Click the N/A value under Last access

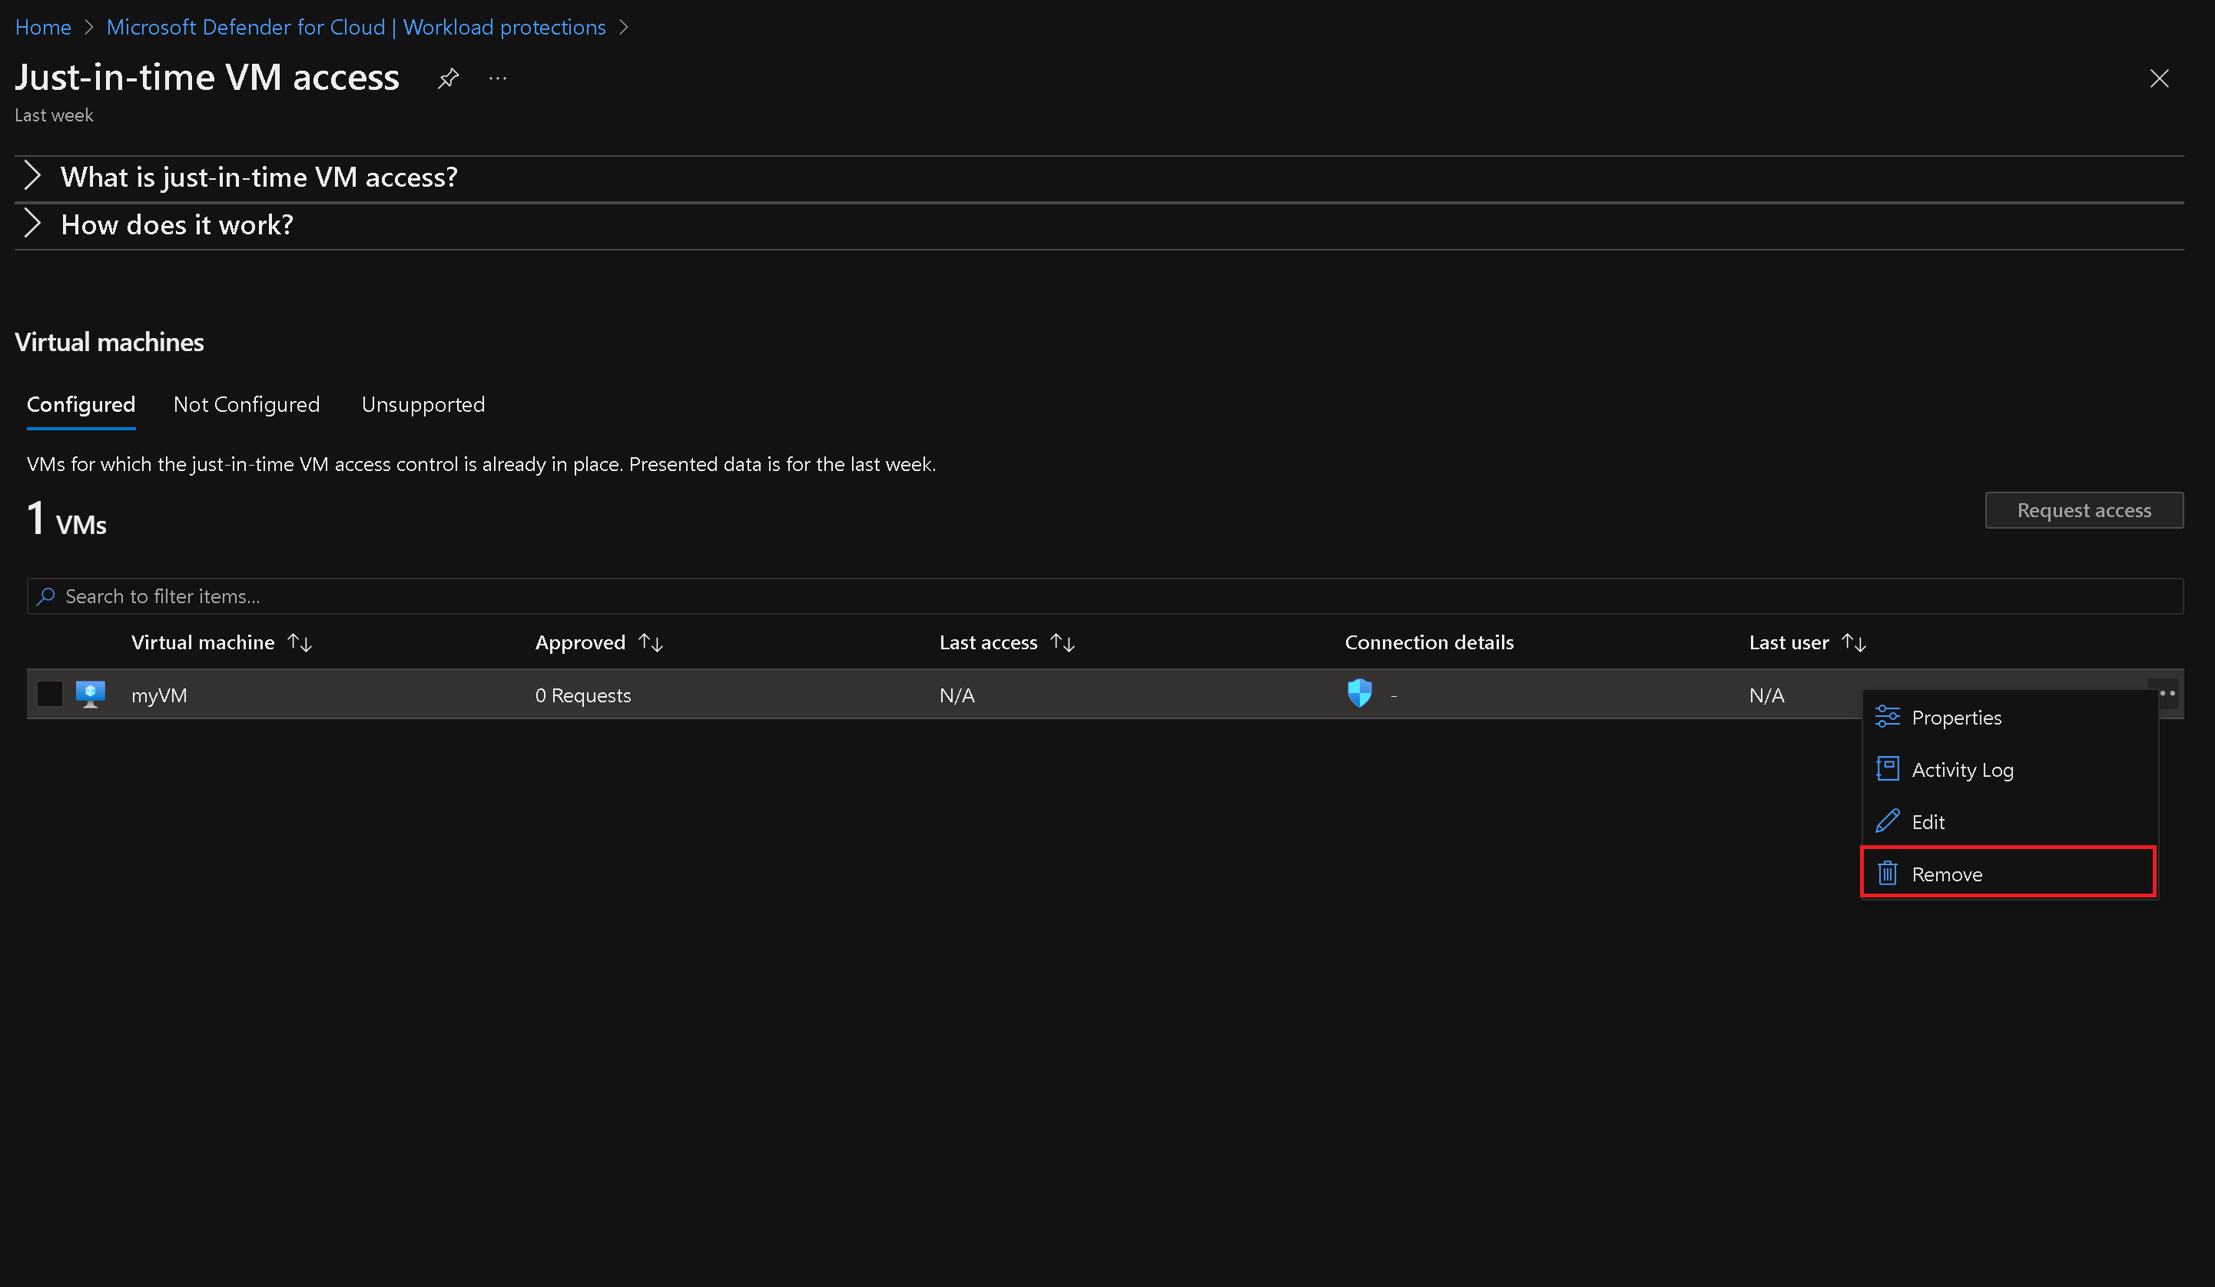pos(957,695)
